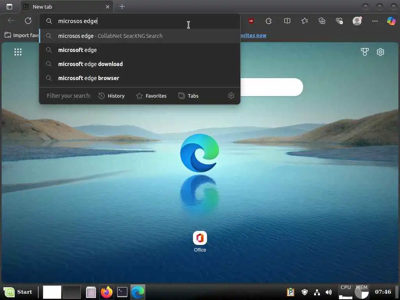
Task: Open the user profile avatar
Action: pos(357,21)
